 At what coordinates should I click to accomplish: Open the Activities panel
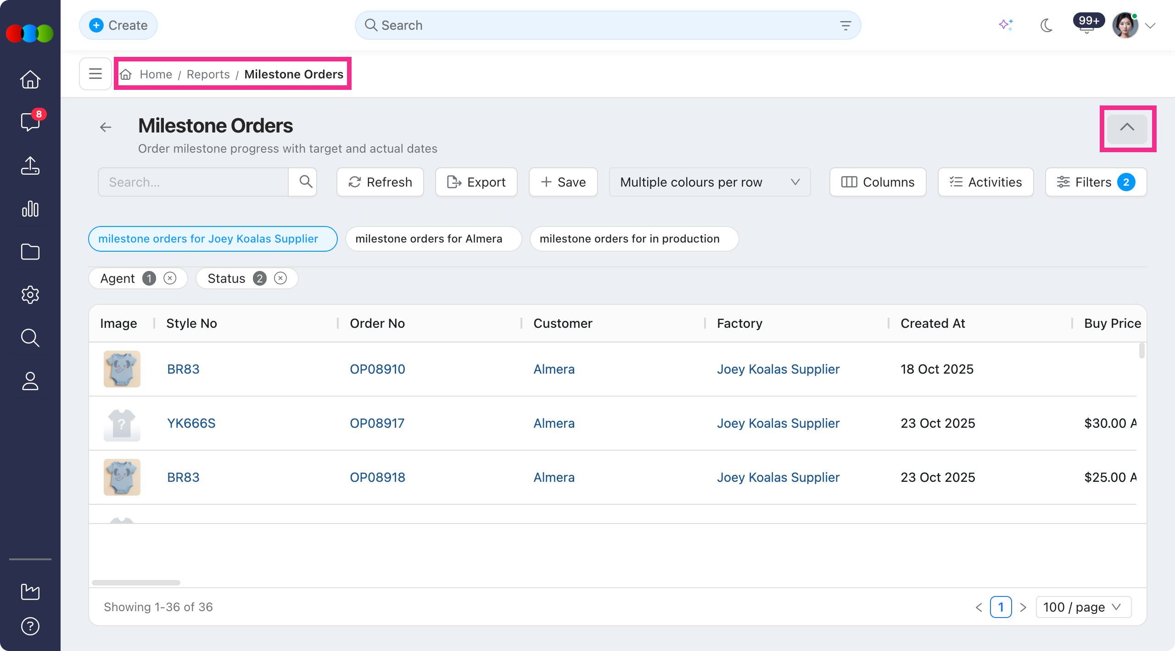click(x=985, y=182)
